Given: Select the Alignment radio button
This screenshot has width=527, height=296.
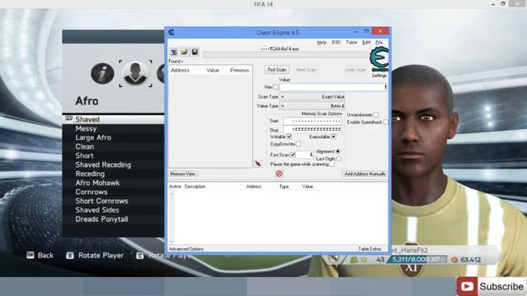Looking at the screenshot, I should point(338,151).
